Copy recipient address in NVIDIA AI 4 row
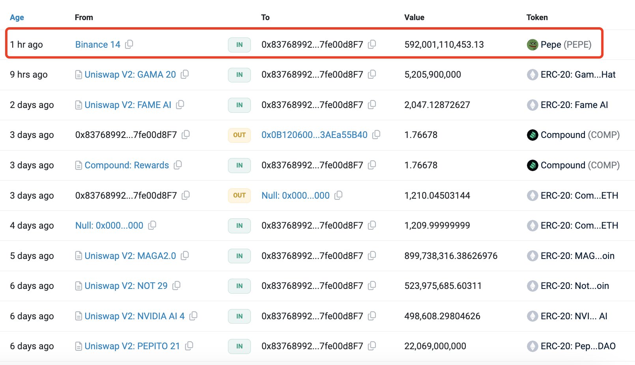The height and width of the screenshot is (365, 635). tap(372, 316)
